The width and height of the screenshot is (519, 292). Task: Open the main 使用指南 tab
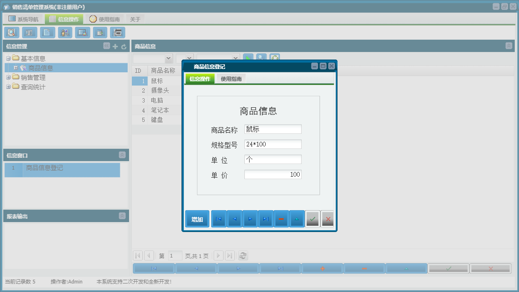104,19
